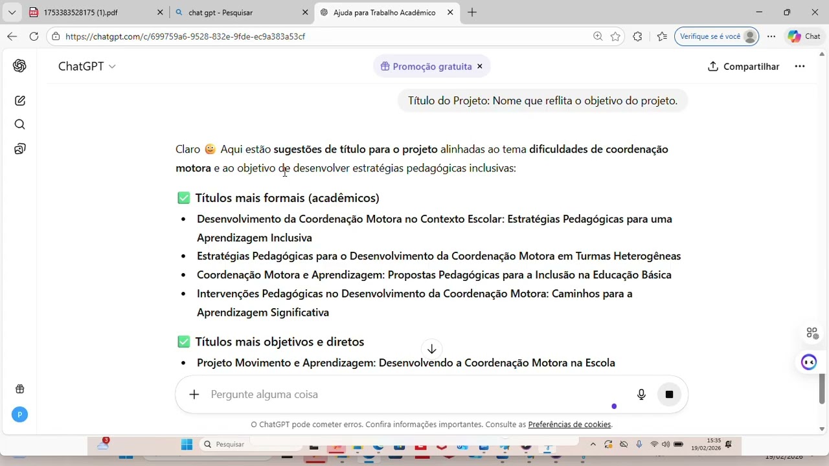Image resolution: width=829 pixels, height=466 pixels.
Task: Open the Preferências de cookies link
Action: [569, 425]
